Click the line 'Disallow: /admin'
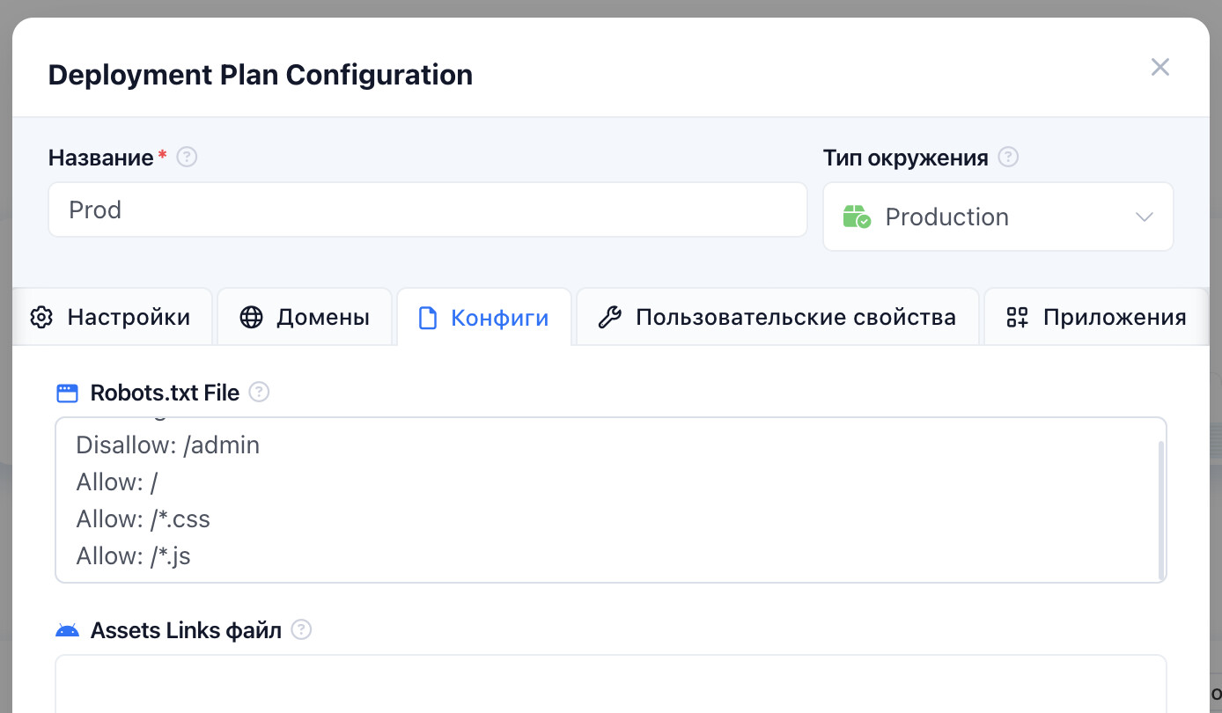The image size is (1222, 713). [168, 445]
